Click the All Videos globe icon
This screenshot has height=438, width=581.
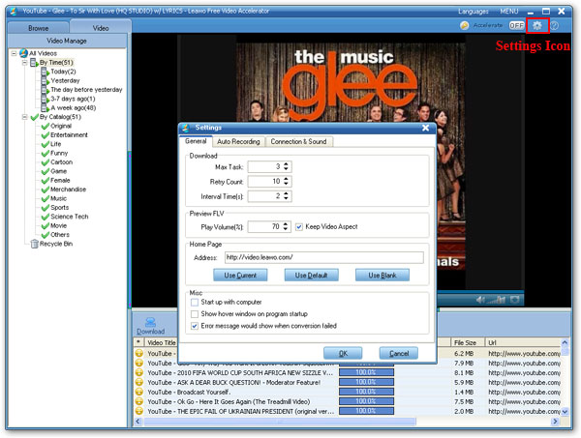coord(23,53)
